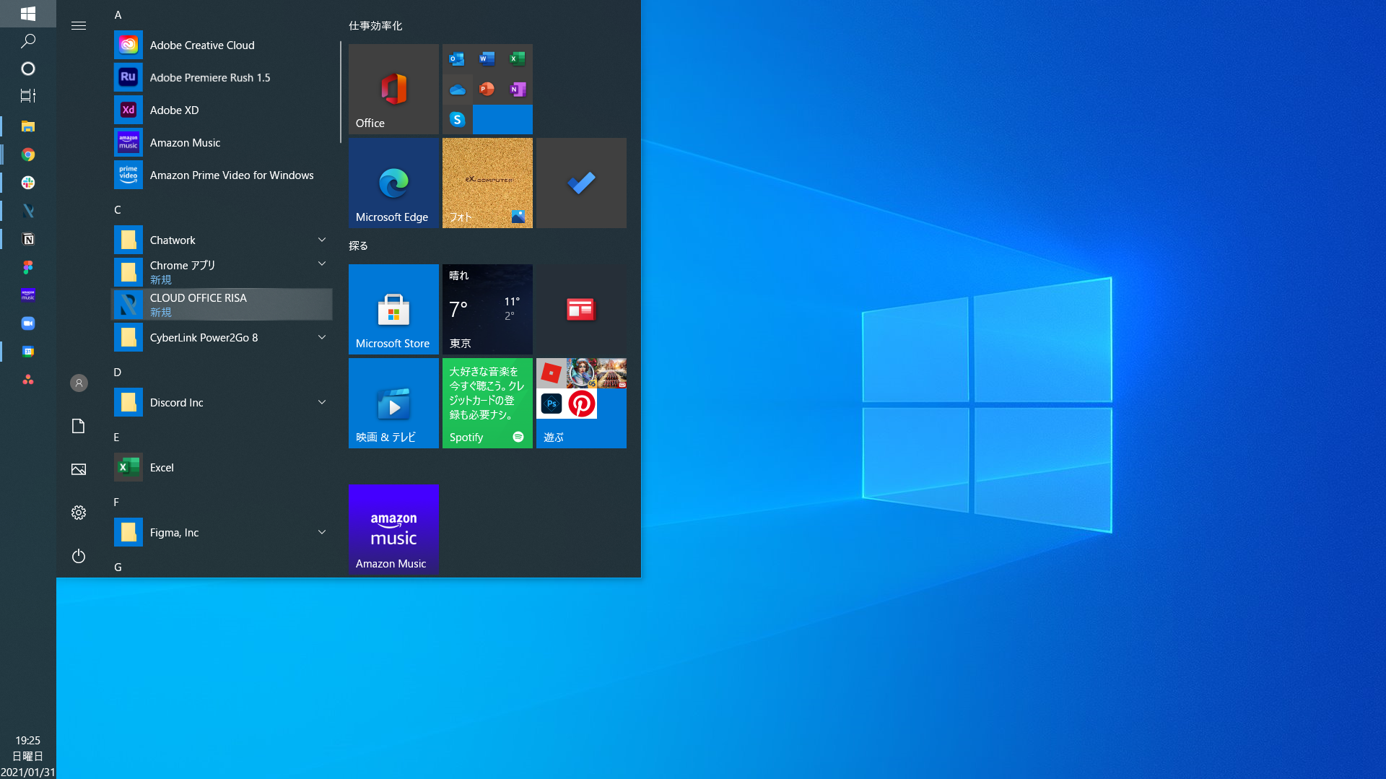Screen dimensions: 1386x779
Task: Open the small Excel tile
Action: point(518,58)
